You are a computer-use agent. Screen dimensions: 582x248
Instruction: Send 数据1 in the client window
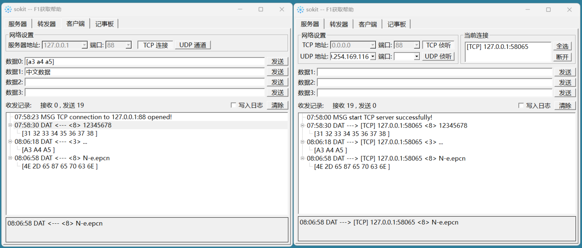(277, 72)
